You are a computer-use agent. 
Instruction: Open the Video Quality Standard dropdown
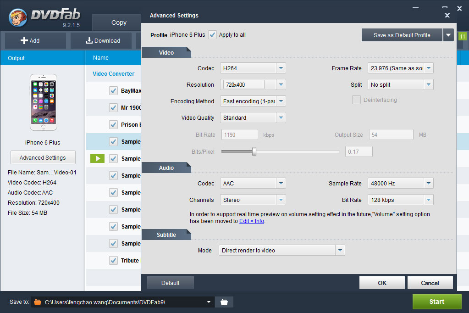(281, 117)
